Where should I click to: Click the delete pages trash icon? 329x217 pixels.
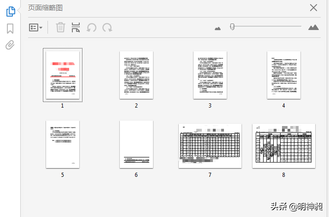coord(60,27)
